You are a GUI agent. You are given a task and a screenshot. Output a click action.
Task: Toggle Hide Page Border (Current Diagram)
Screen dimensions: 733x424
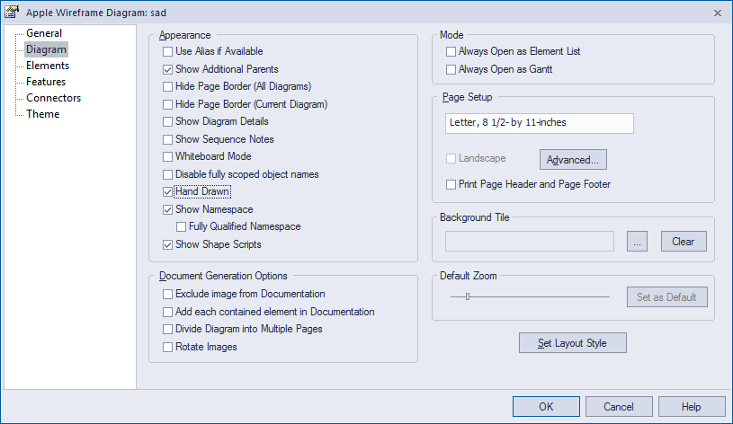point(168,104)
